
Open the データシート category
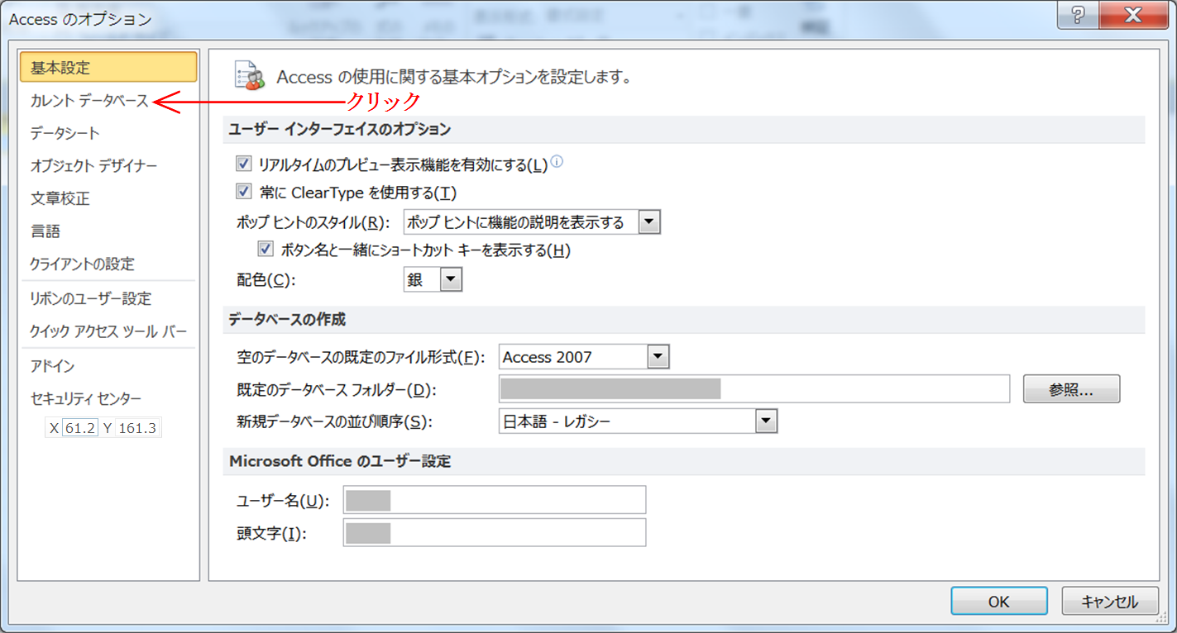tap(65, 133)
